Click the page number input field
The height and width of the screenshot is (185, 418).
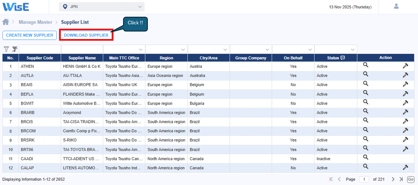364,179
